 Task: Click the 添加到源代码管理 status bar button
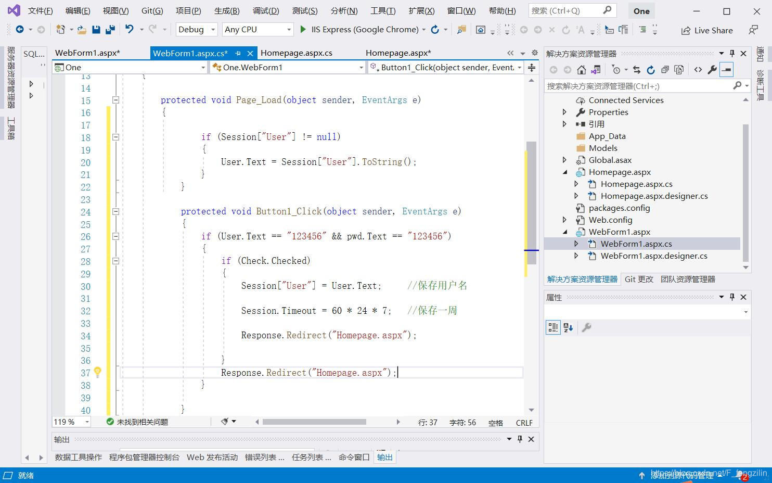tap(681, 475)
